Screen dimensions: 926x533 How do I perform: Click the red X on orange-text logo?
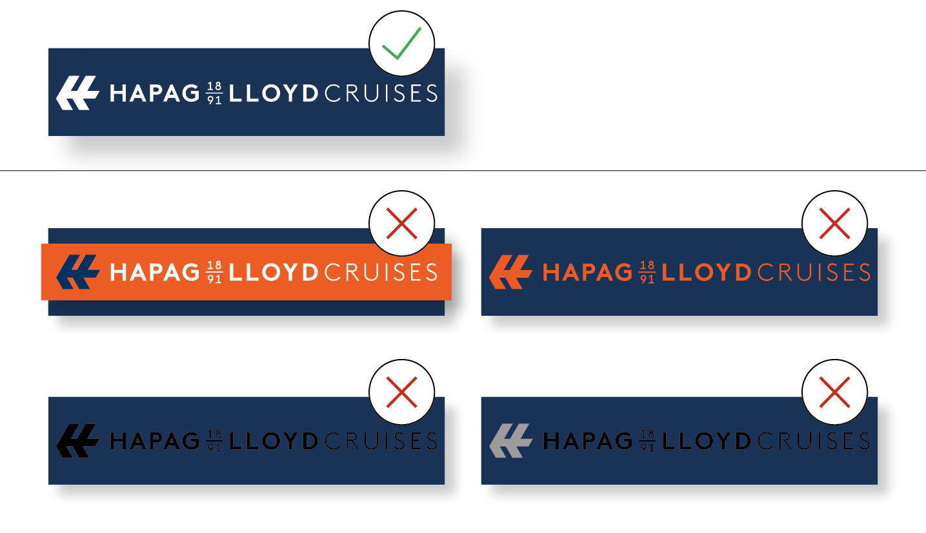click(835, 224)
